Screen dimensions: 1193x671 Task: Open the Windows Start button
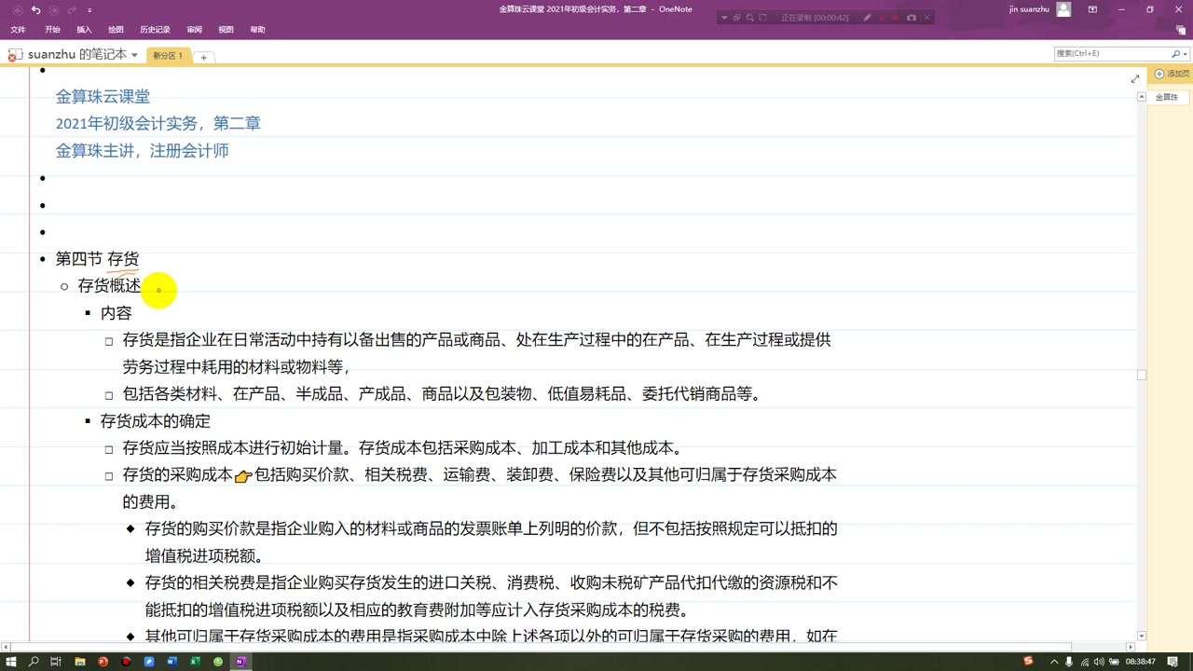pyautogui.click(x=11, y=662)
